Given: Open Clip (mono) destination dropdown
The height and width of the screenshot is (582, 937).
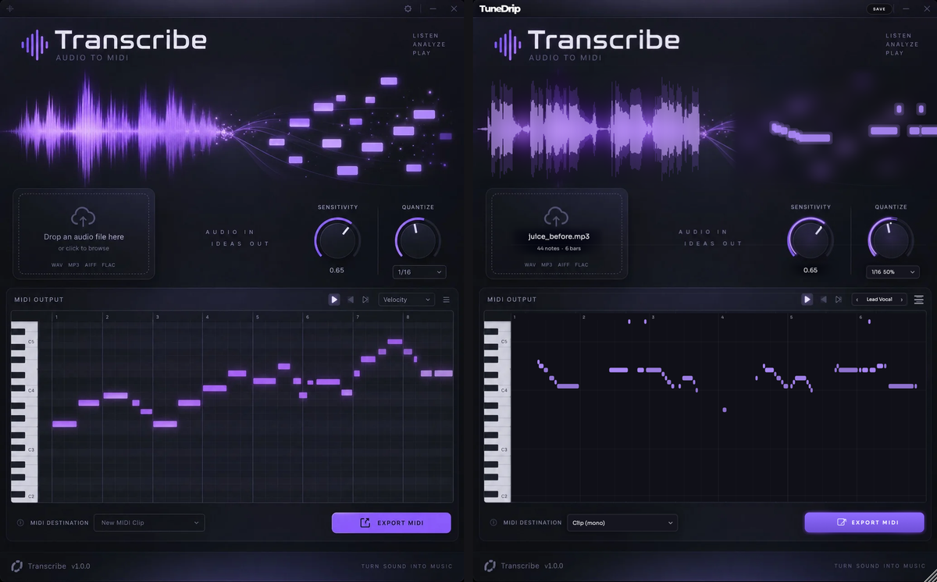Looking at the screenshot, I should [x=622, y=523].
